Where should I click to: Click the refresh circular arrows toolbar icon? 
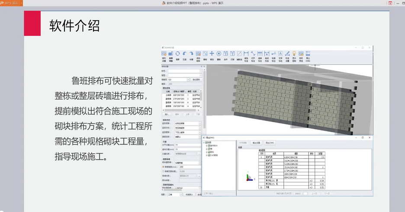point(177,54)
